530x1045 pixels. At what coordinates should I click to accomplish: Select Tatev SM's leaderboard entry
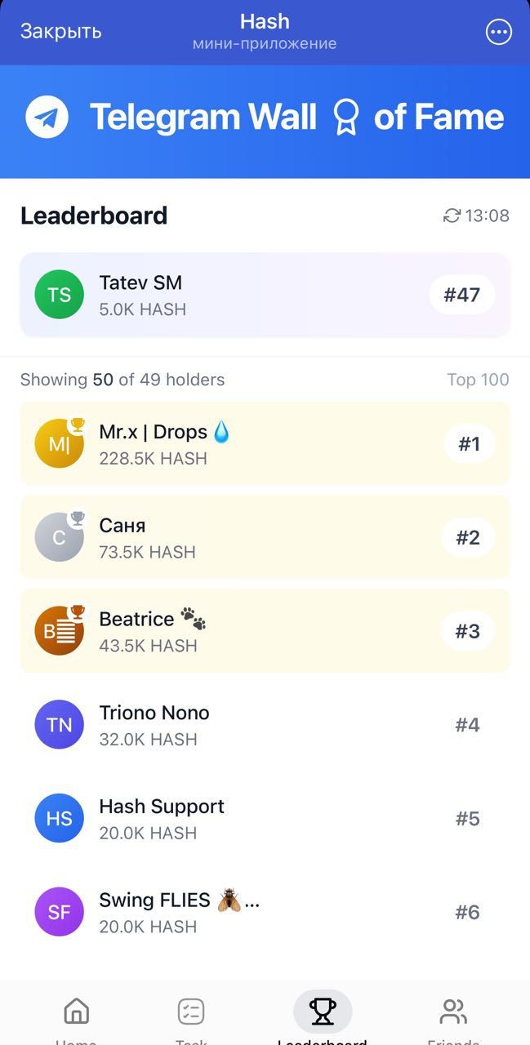[x=265, y=295]
